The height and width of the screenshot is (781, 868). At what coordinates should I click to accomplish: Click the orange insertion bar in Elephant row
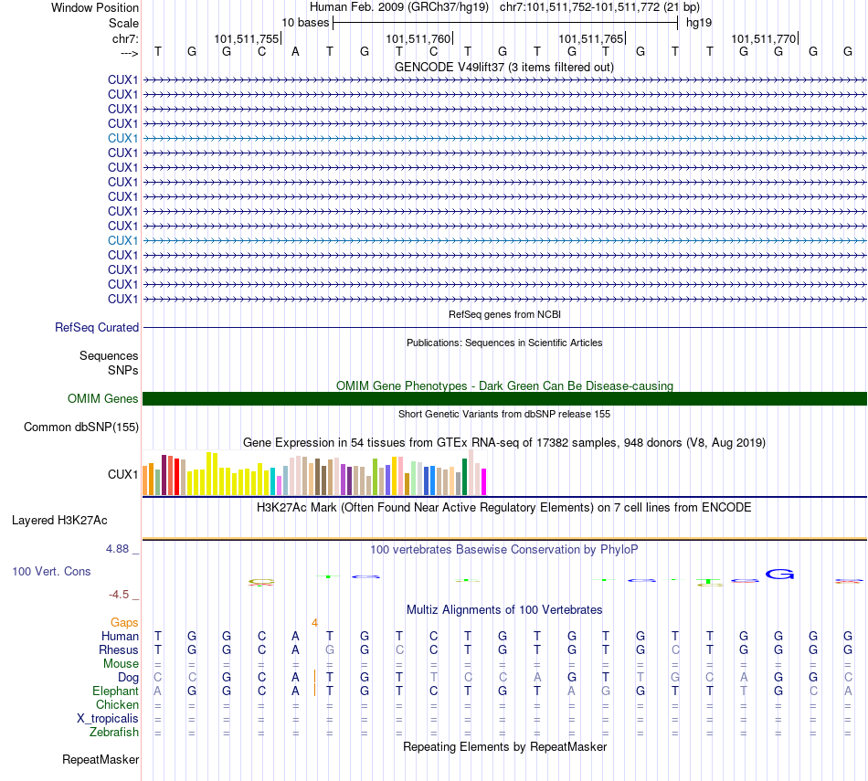coord(314,691)
